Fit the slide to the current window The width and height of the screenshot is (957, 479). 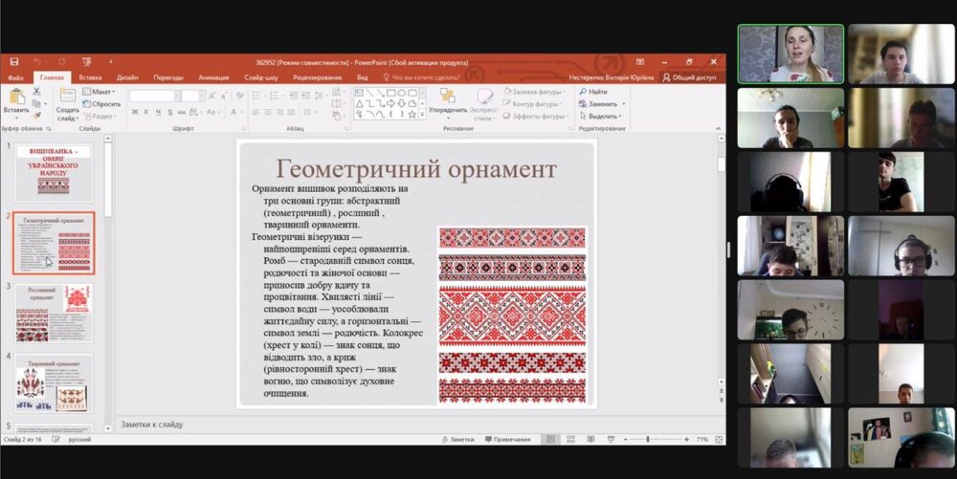click(719, 440)
